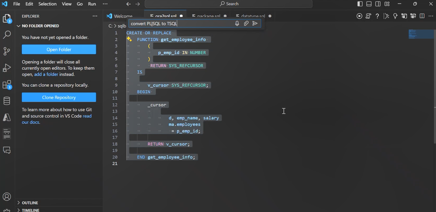The height and width of the screenshot is (212, 436).
Task: Toggle the primary side bar visibility
Action: 360,4
